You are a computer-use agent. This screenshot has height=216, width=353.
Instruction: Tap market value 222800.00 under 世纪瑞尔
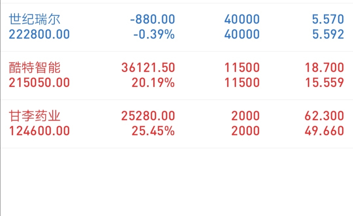coord(39,34)
